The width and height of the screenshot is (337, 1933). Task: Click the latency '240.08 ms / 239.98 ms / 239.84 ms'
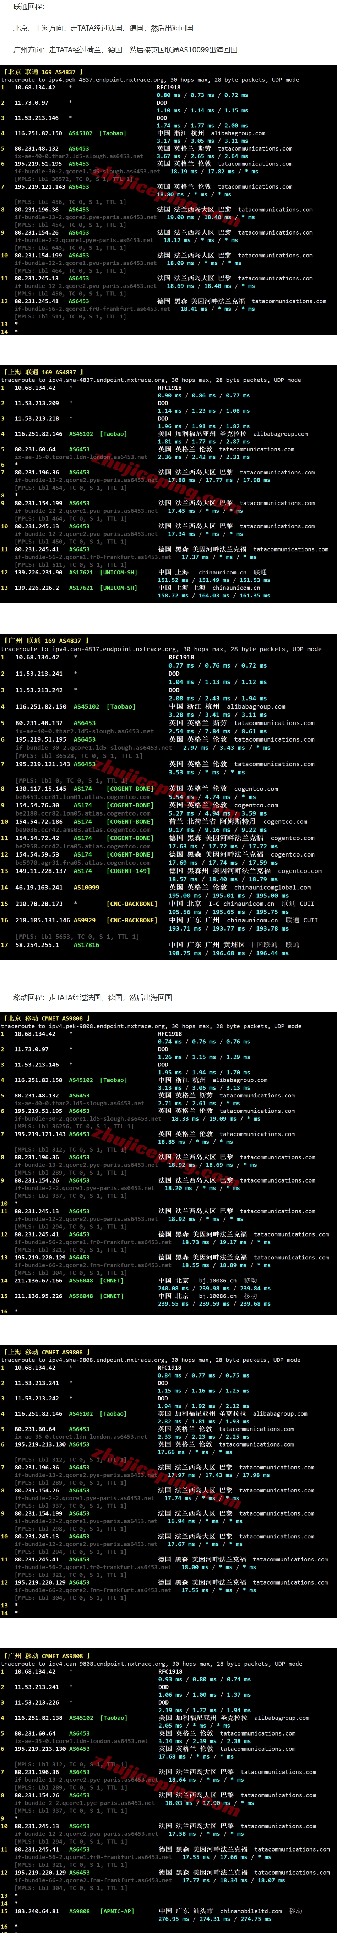(x=214, y=1288)
